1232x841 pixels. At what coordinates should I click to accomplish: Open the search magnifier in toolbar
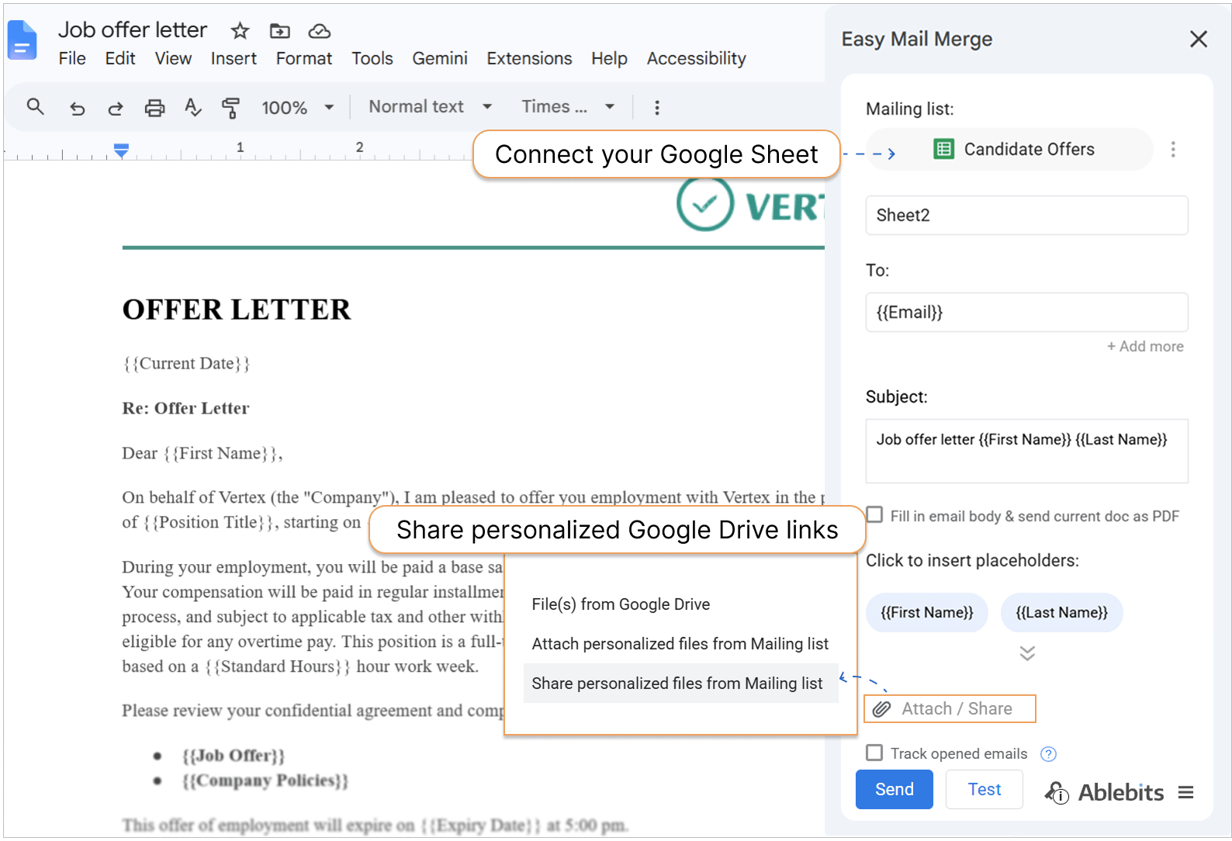(36, 107)
